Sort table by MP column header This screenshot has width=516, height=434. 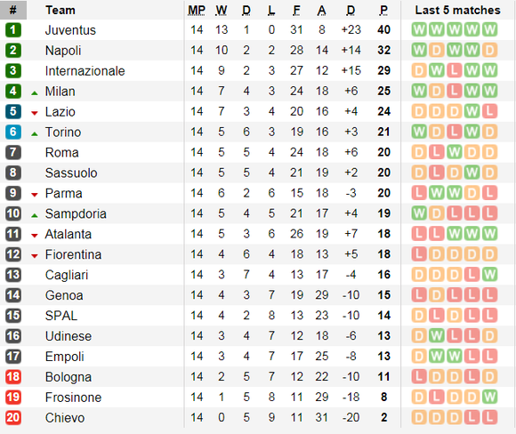point(197,10)
